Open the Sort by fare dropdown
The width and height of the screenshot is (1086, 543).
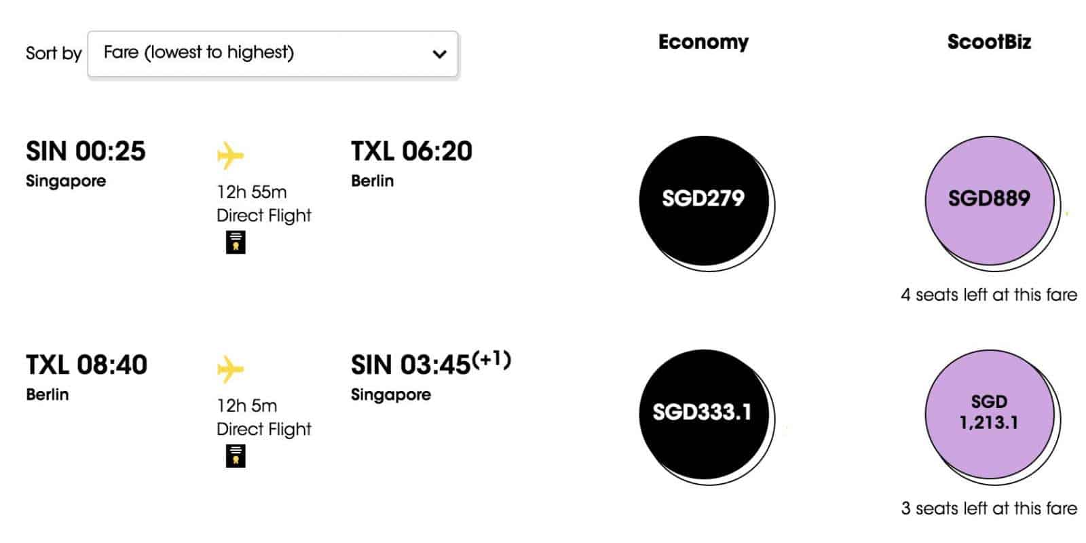(x=271, y=53)
